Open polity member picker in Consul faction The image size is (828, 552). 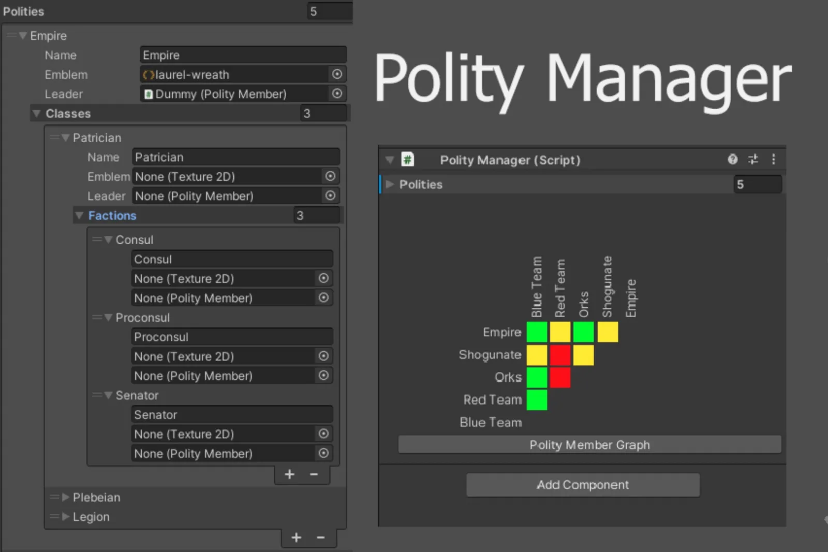click(323, 297)
